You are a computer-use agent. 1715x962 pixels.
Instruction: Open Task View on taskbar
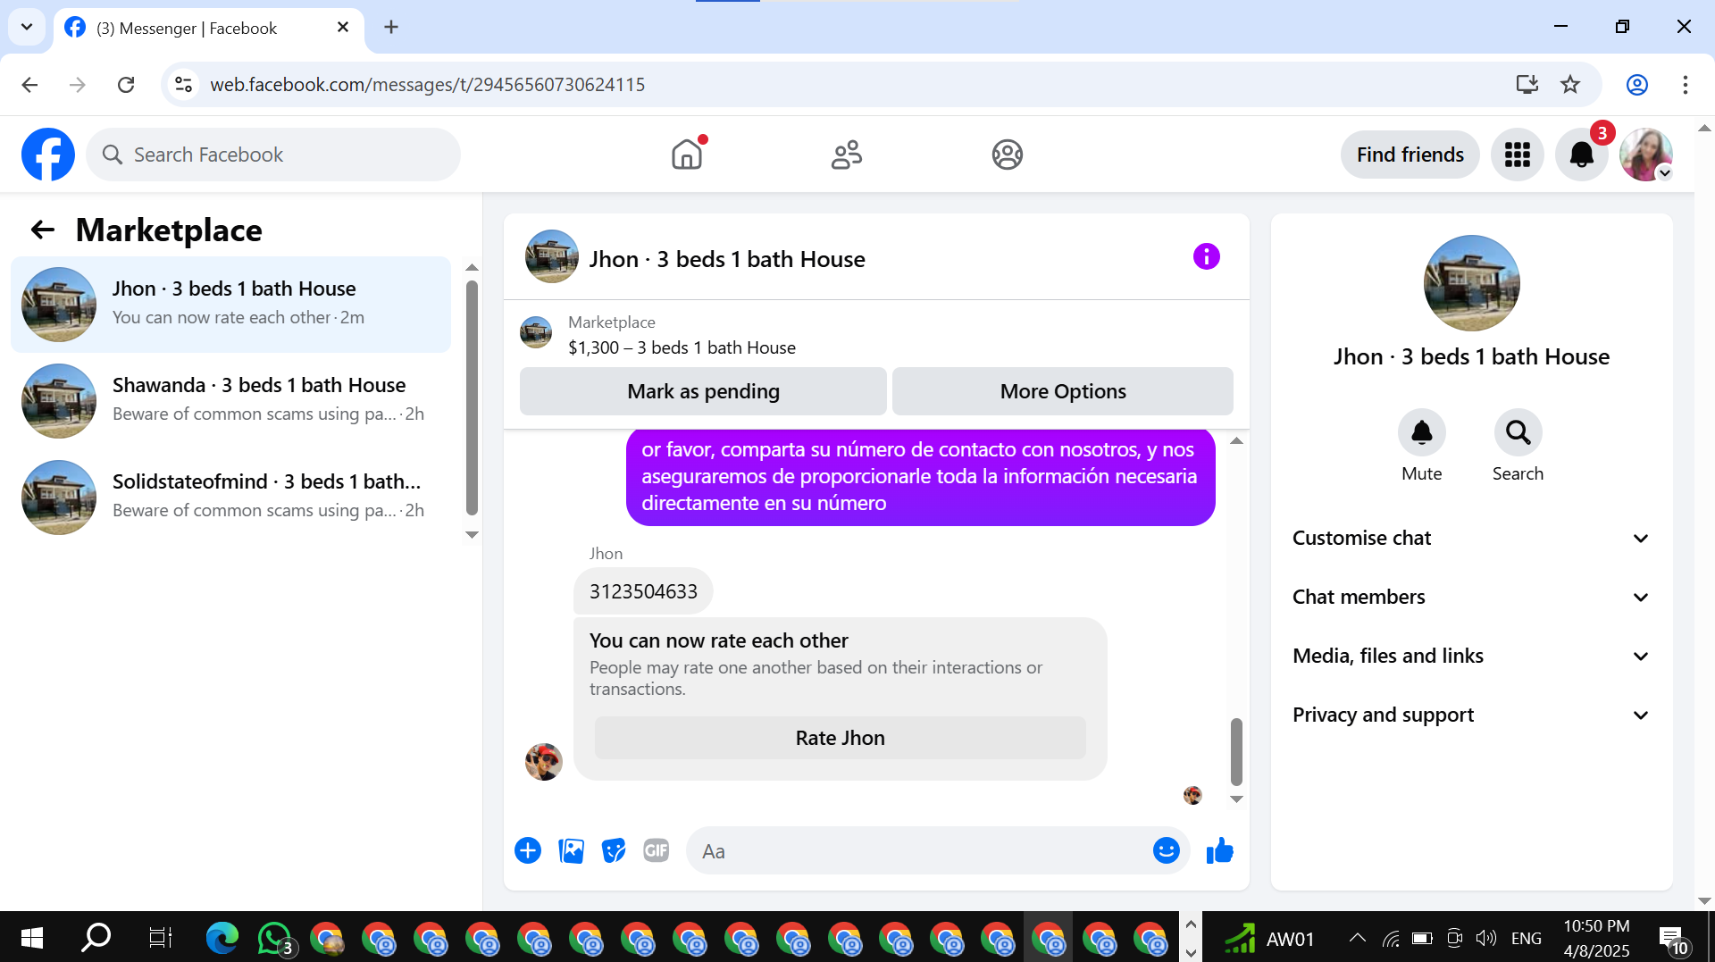click(160, 938)
